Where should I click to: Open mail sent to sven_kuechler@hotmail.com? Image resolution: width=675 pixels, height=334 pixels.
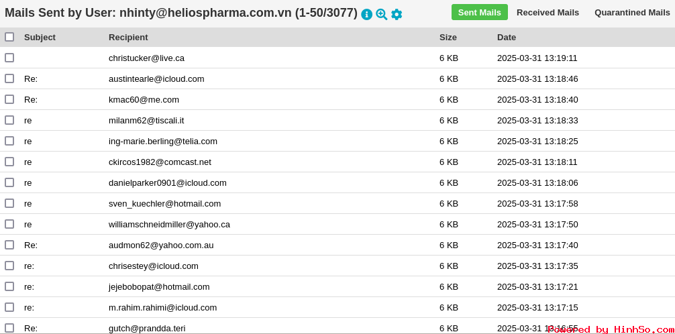coord(165,204)
